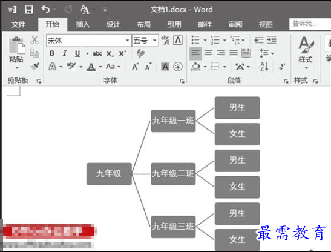Image resolution: width=331 pixels, height=252 pixels.
Task: Click the Multilevel list icon
Action: point(234,40)
